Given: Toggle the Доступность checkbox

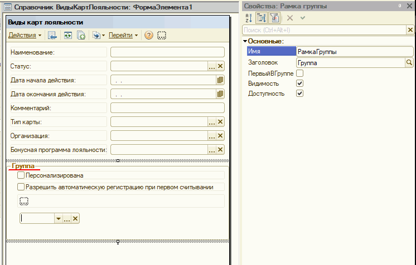Looking at the screenshot, I should pos(300,94).
